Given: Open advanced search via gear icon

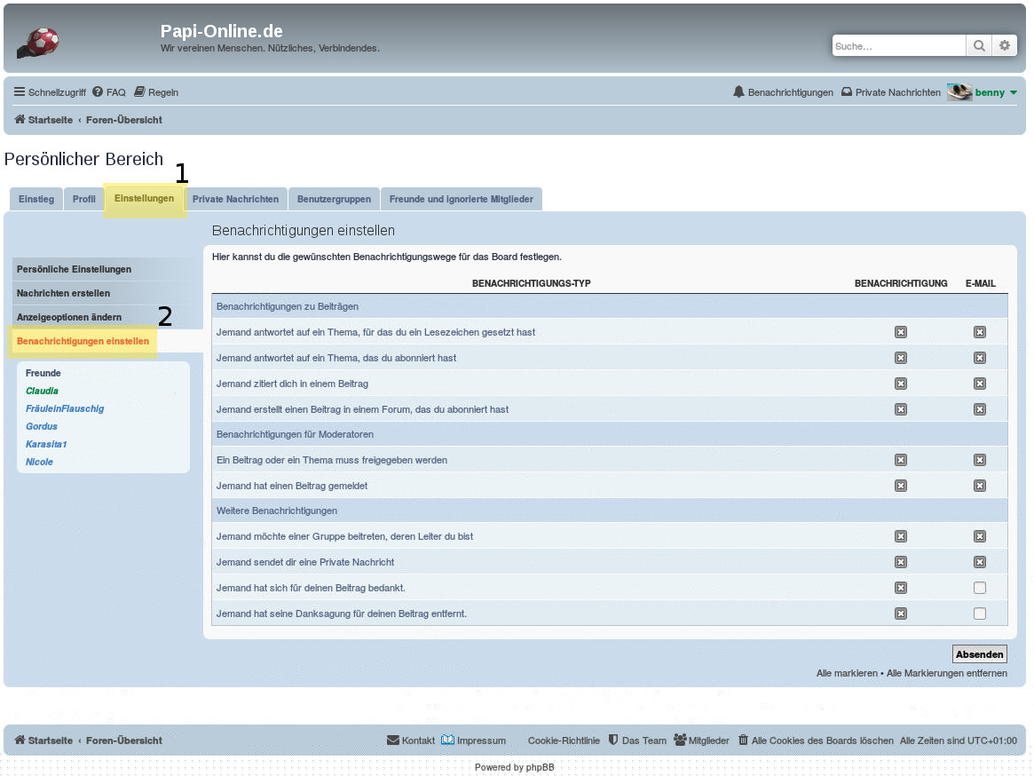Looking at the screenshot, I should pyautogui.click(x=1004, y=46).
